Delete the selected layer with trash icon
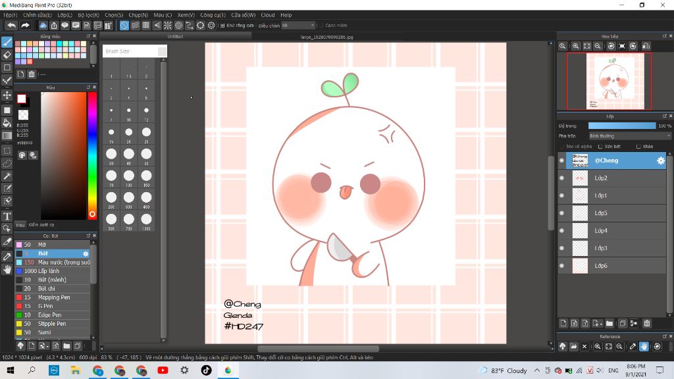Viewport: 674px width, 379px height. click(647, 323)
